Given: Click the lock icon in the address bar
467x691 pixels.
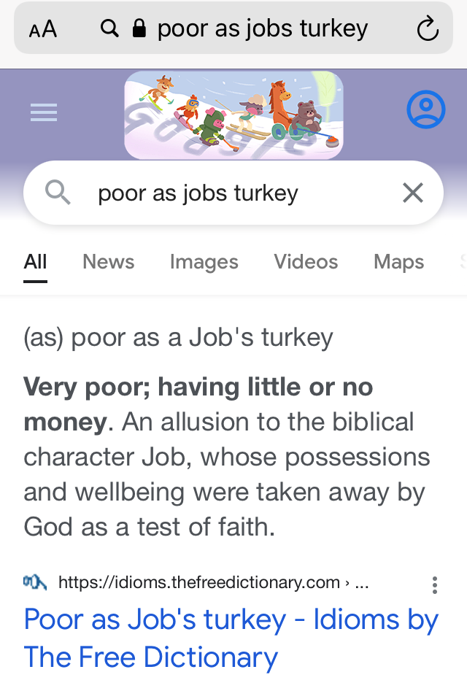Looking at the screenshot, I should (139, 28).
